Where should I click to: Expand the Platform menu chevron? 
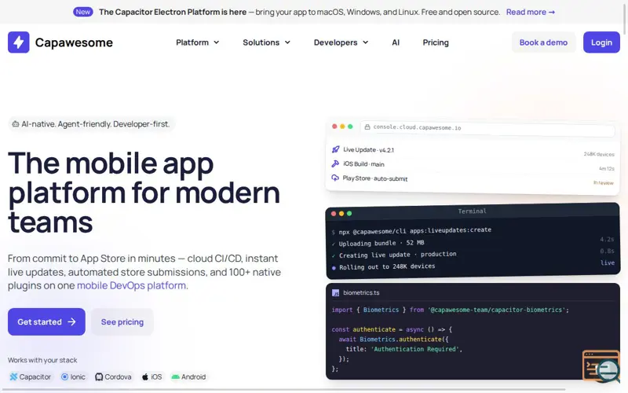[217, 42]
